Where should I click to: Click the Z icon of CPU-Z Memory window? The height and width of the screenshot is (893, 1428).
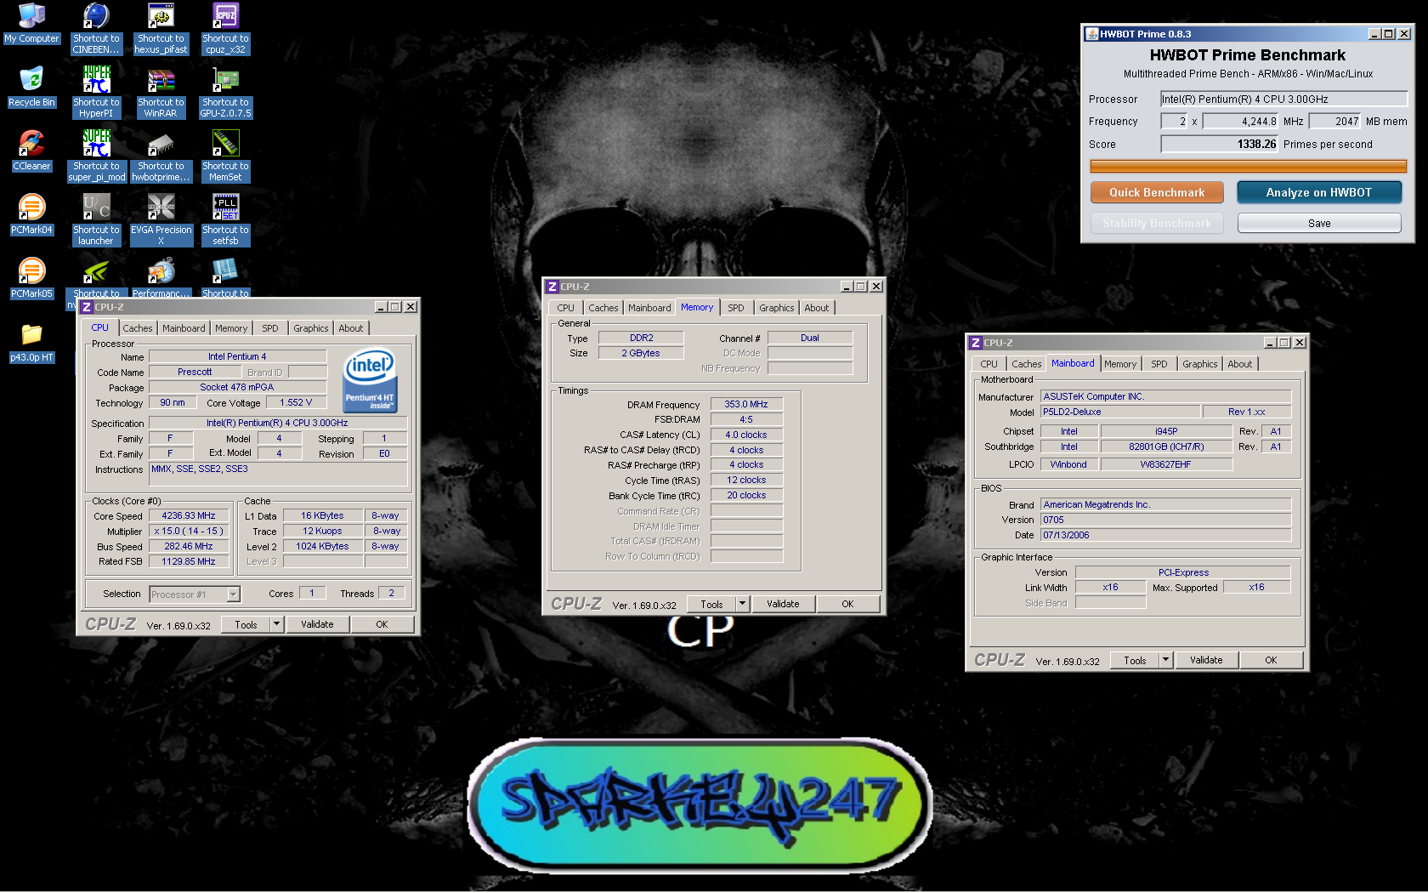(x=552, y=287)
